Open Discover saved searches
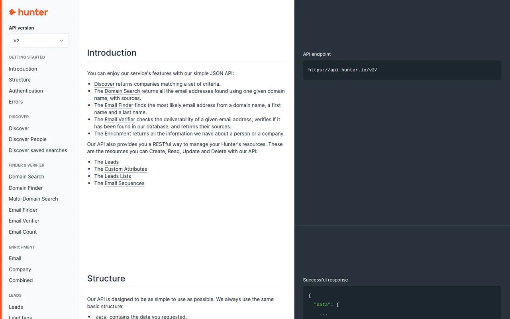 [x=38, y=150]
